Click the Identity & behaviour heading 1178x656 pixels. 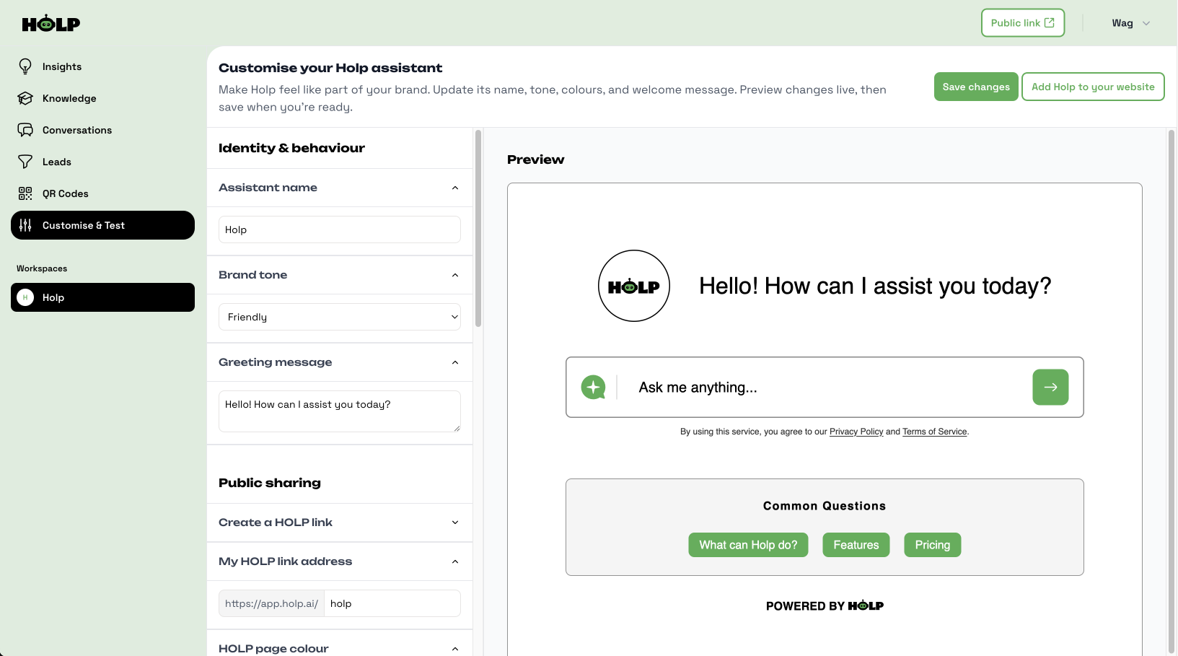(291, 148)
